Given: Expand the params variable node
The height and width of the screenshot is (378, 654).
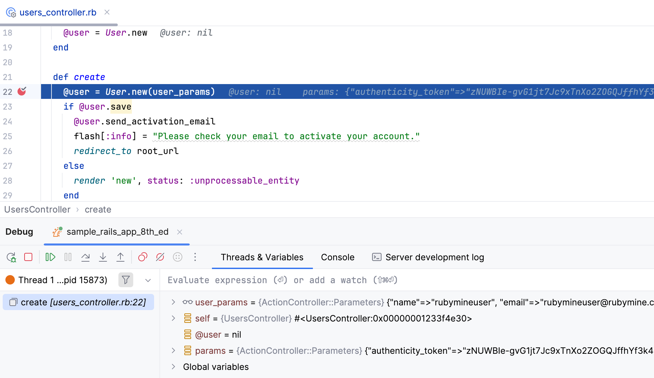Looking at the screenshot, I should click(x=173, y=350).
